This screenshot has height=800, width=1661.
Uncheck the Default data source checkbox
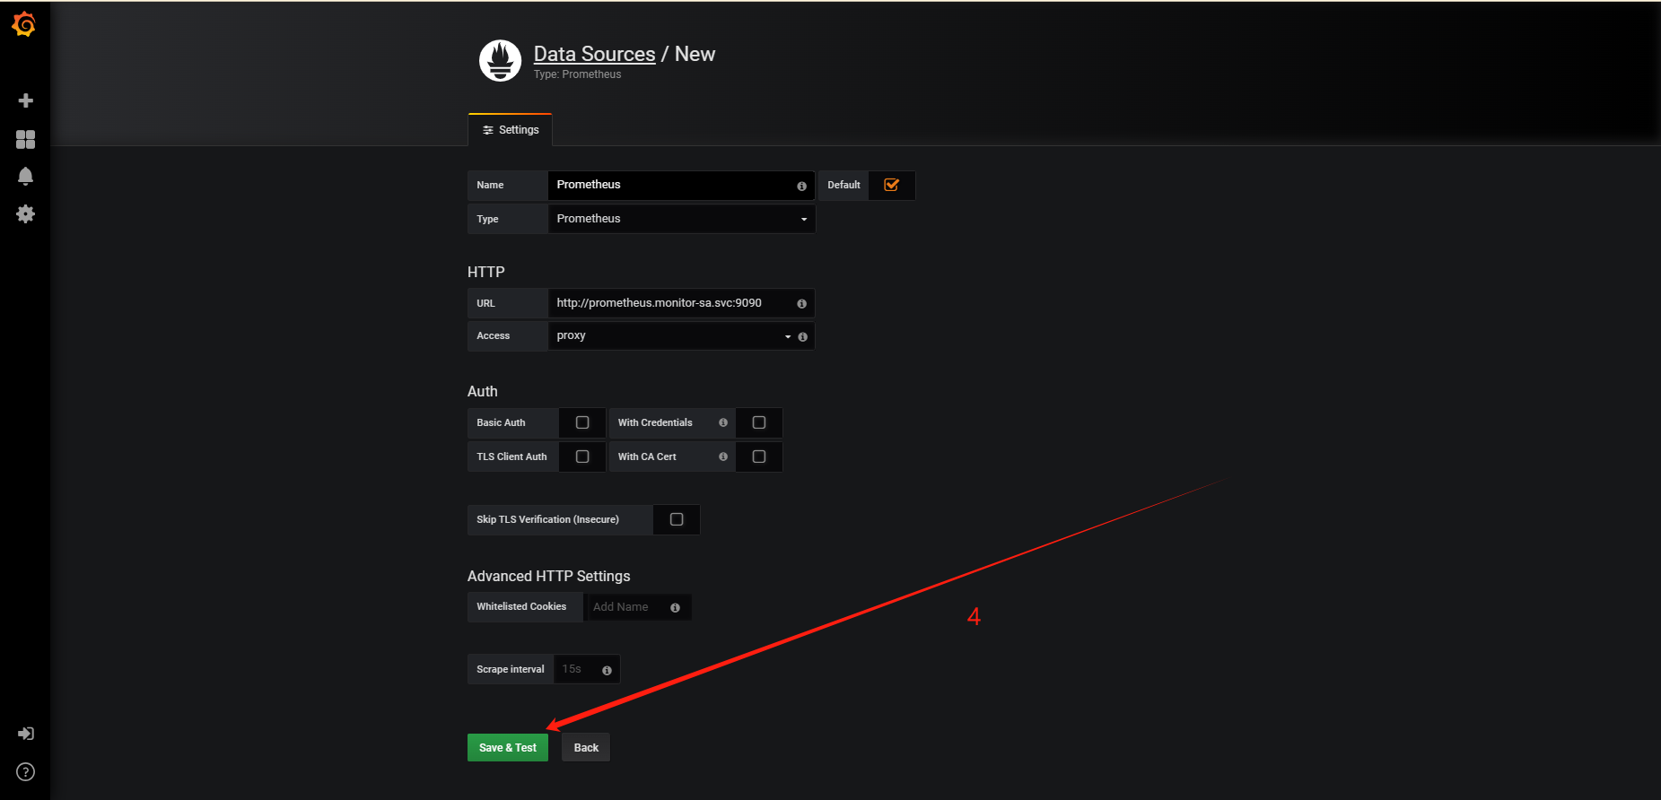[x=891, y=185]
